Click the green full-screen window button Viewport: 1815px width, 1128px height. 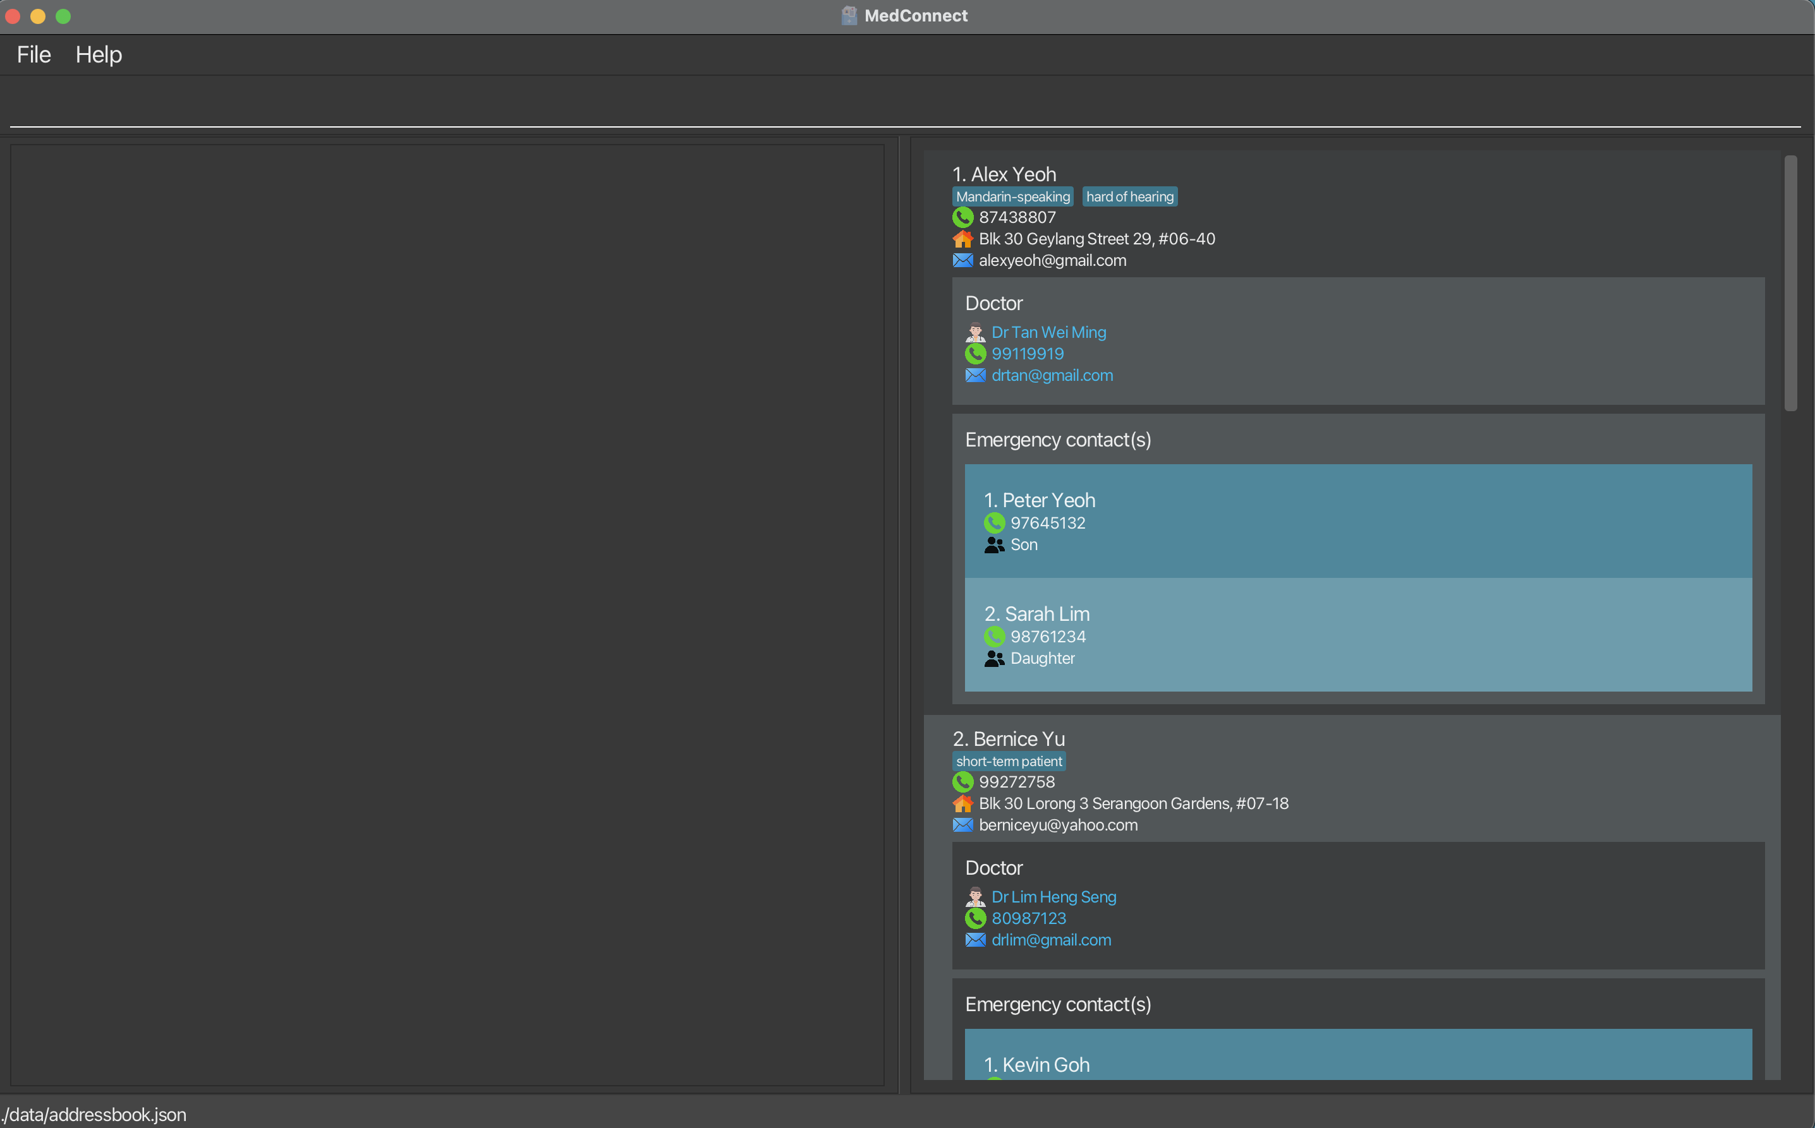pos(63,16)
